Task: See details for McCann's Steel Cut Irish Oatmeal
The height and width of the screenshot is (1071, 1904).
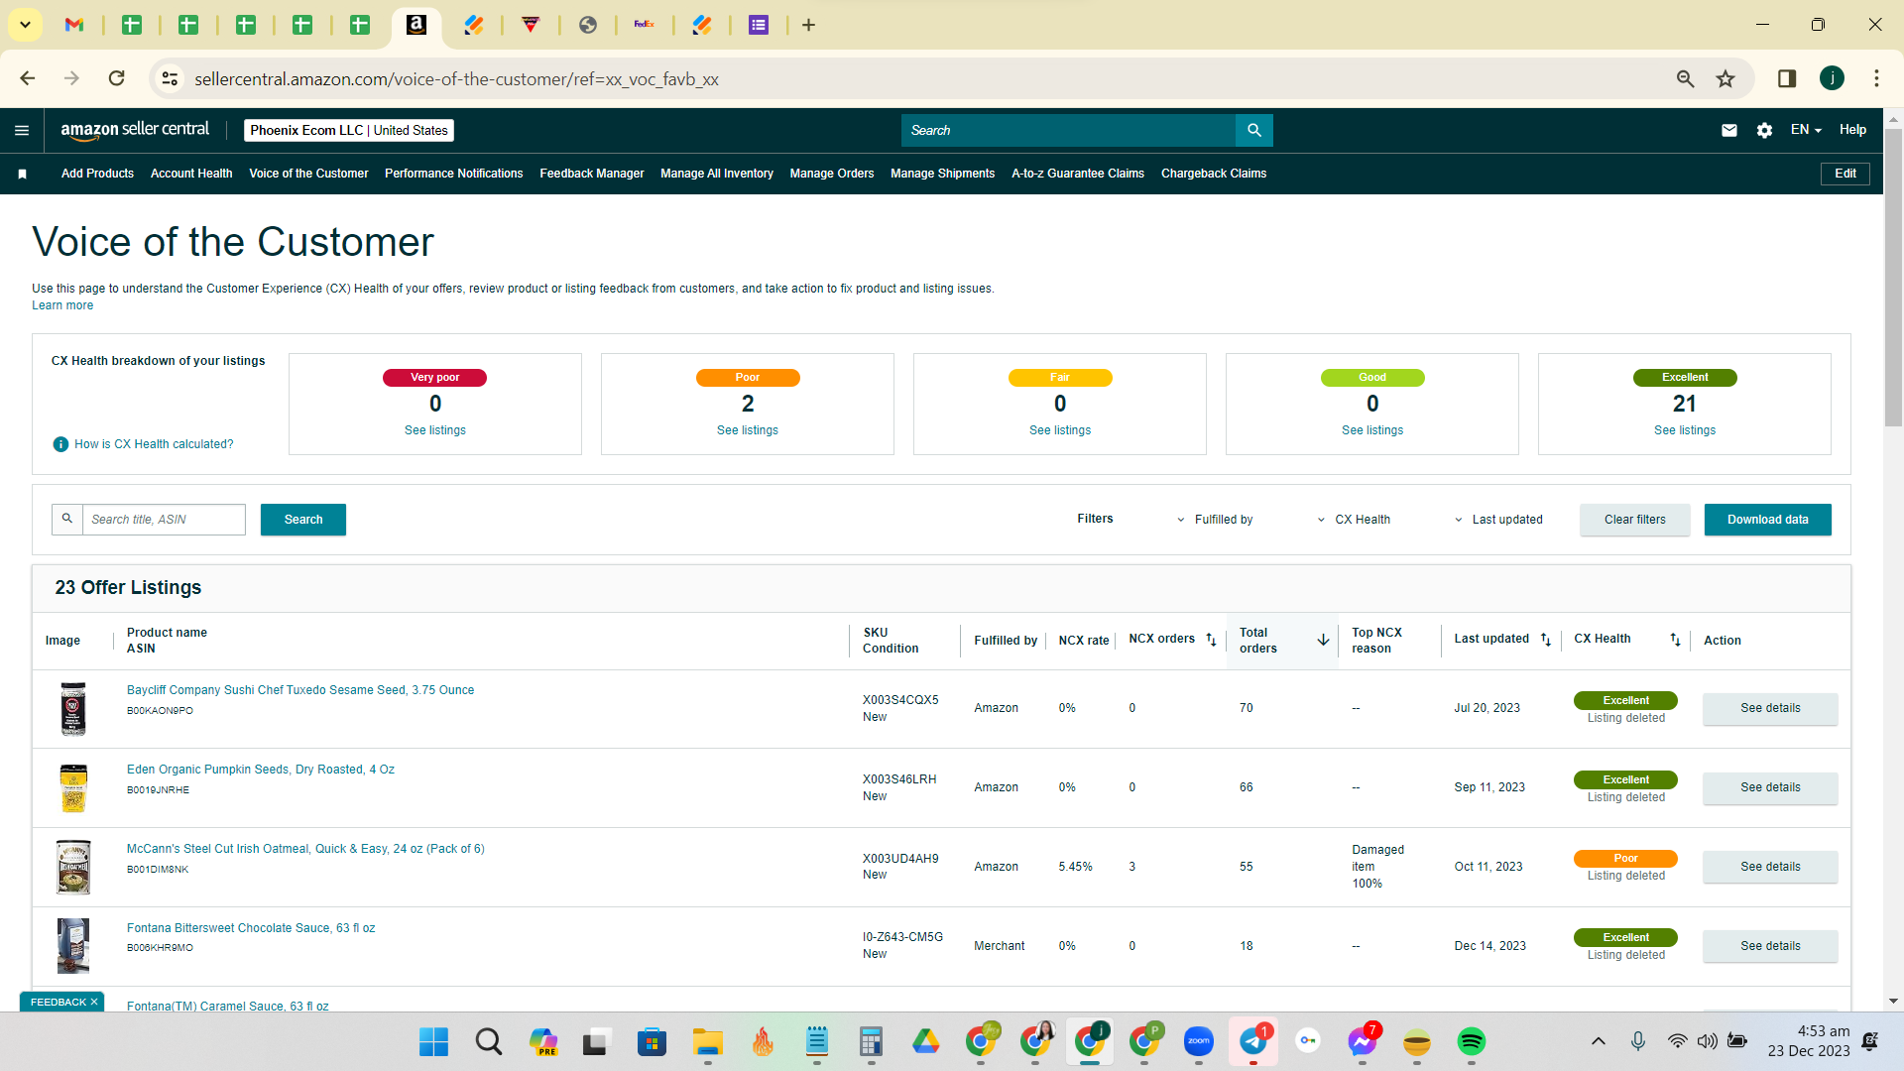Action: (1770, 867)
